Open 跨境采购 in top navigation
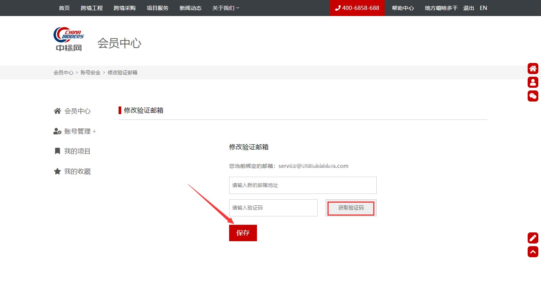 [x=125, y=8]
